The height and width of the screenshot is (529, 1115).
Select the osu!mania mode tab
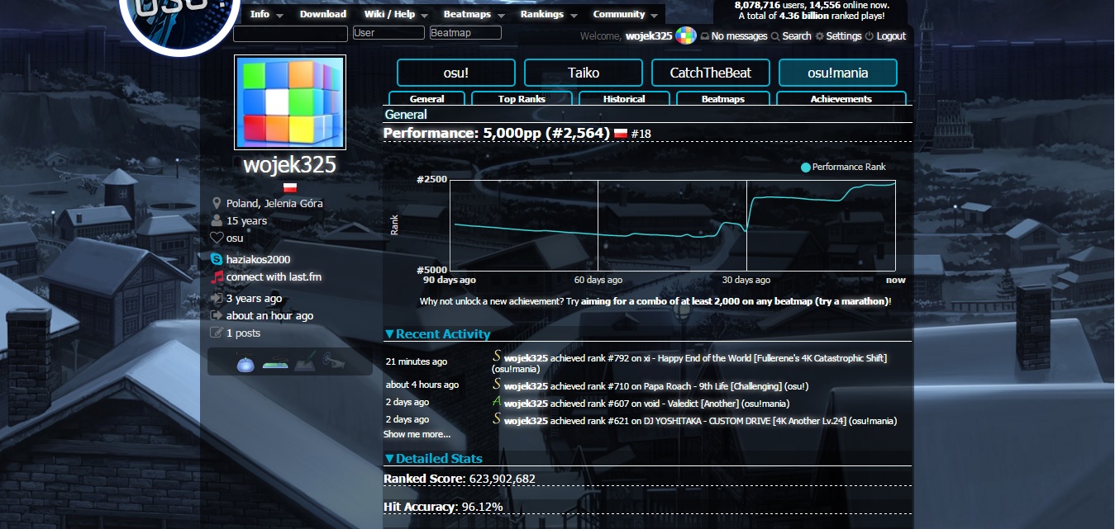tap(838, 73)
